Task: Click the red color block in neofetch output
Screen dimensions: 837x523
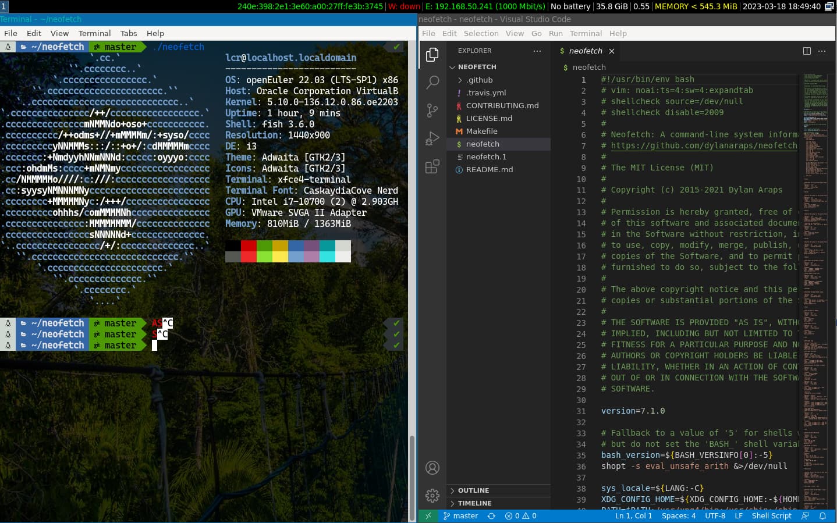Action: coord(249,246)
